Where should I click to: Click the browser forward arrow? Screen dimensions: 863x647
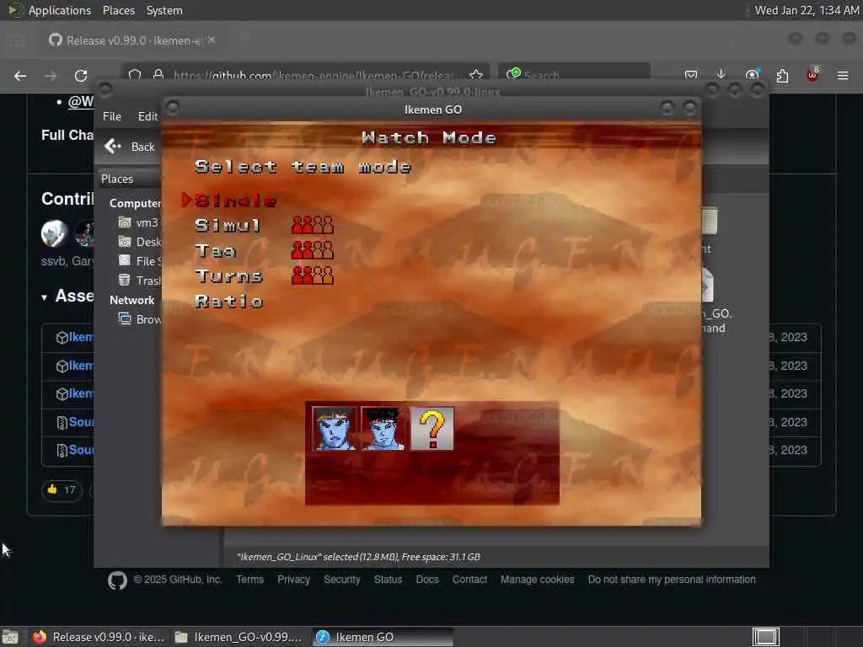(x=51, y=76)
